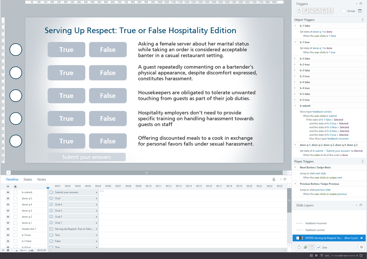Click the timeline zoom in mountain icon
Image resolution: width=367 pixels, height=259 pixels.
pyautogui.click(x=31, y=250)
